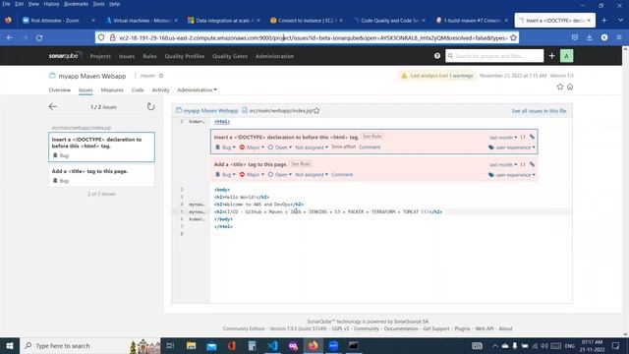The width and height of the screenshot is (629, 354).
Task: Go to Quality Gates
Action: pos(230,56)
